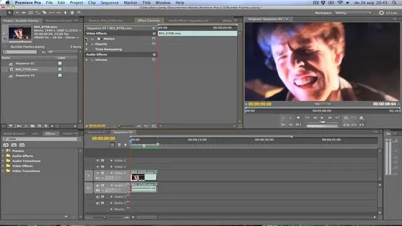The image size is (402, 226).
Task: Expand the Volume effect properties
Action: coord(87,60)
